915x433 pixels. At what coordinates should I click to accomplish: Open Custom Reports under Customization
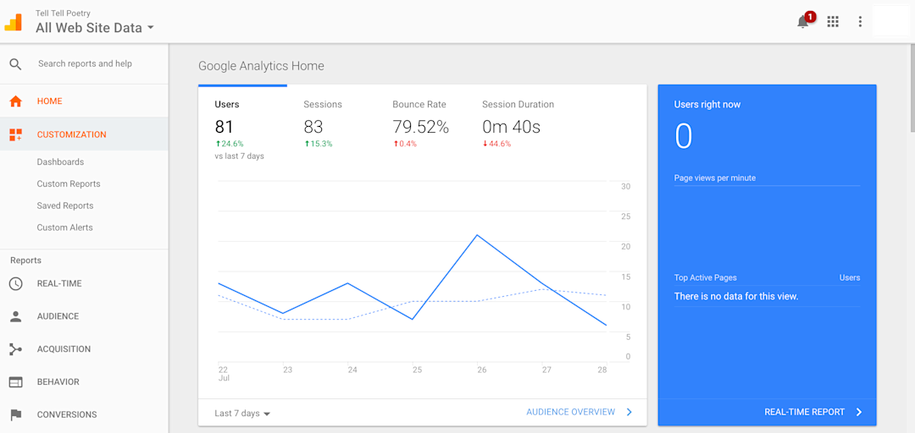(x=69, y=184)
